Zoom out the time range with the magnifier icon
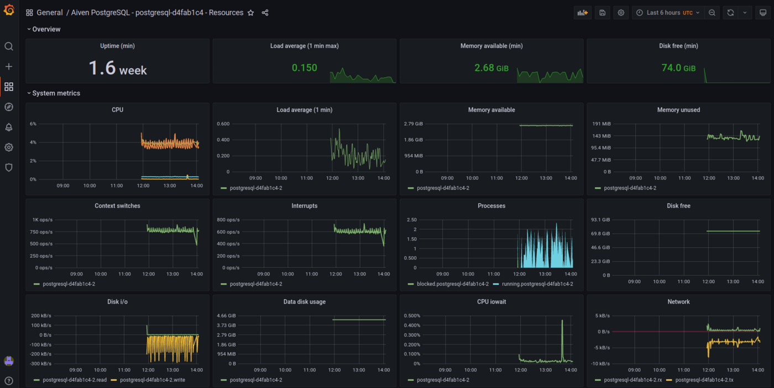This screenshot has height=388, width=774. pos(712,12)
